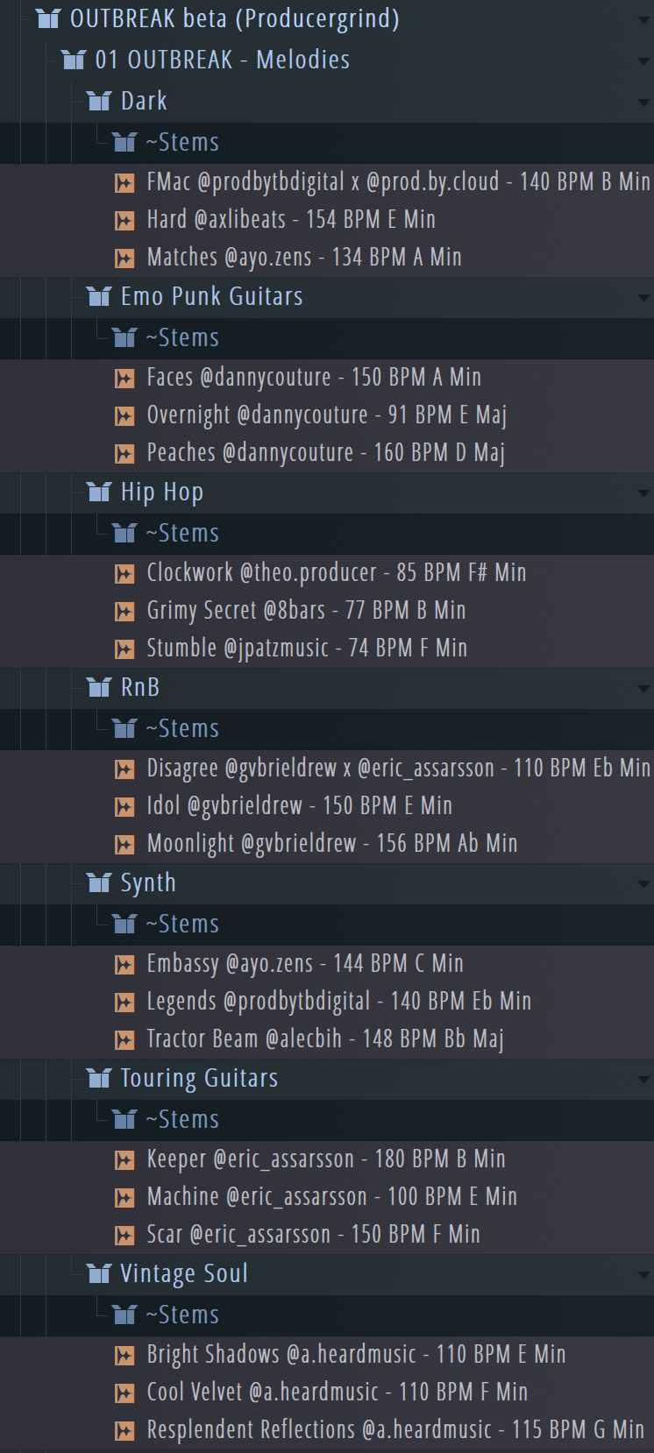Collapse the Emo Punk Guitars folder arrow
654x1453 pixels.
tap(643, 298)
